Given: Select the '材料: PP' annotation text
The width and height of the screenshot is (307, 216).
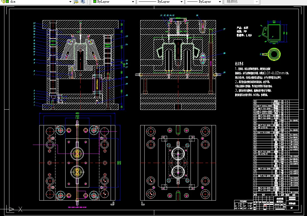Looking at the screenshot, I should [x=242, y=31].
